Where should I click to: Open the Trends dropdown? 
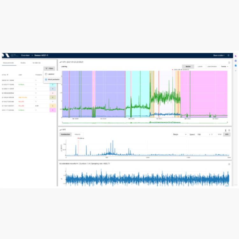pos(225,67)
